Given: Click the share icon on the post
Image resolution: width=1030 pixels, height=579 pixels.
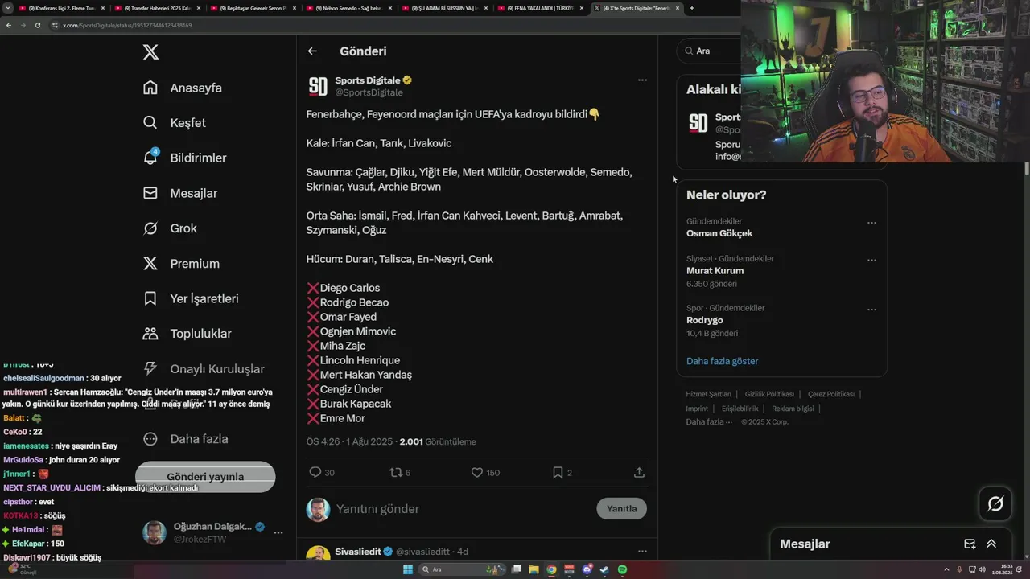Looking at the screenshot, I should pyautogui.click(x=639, y=473).
